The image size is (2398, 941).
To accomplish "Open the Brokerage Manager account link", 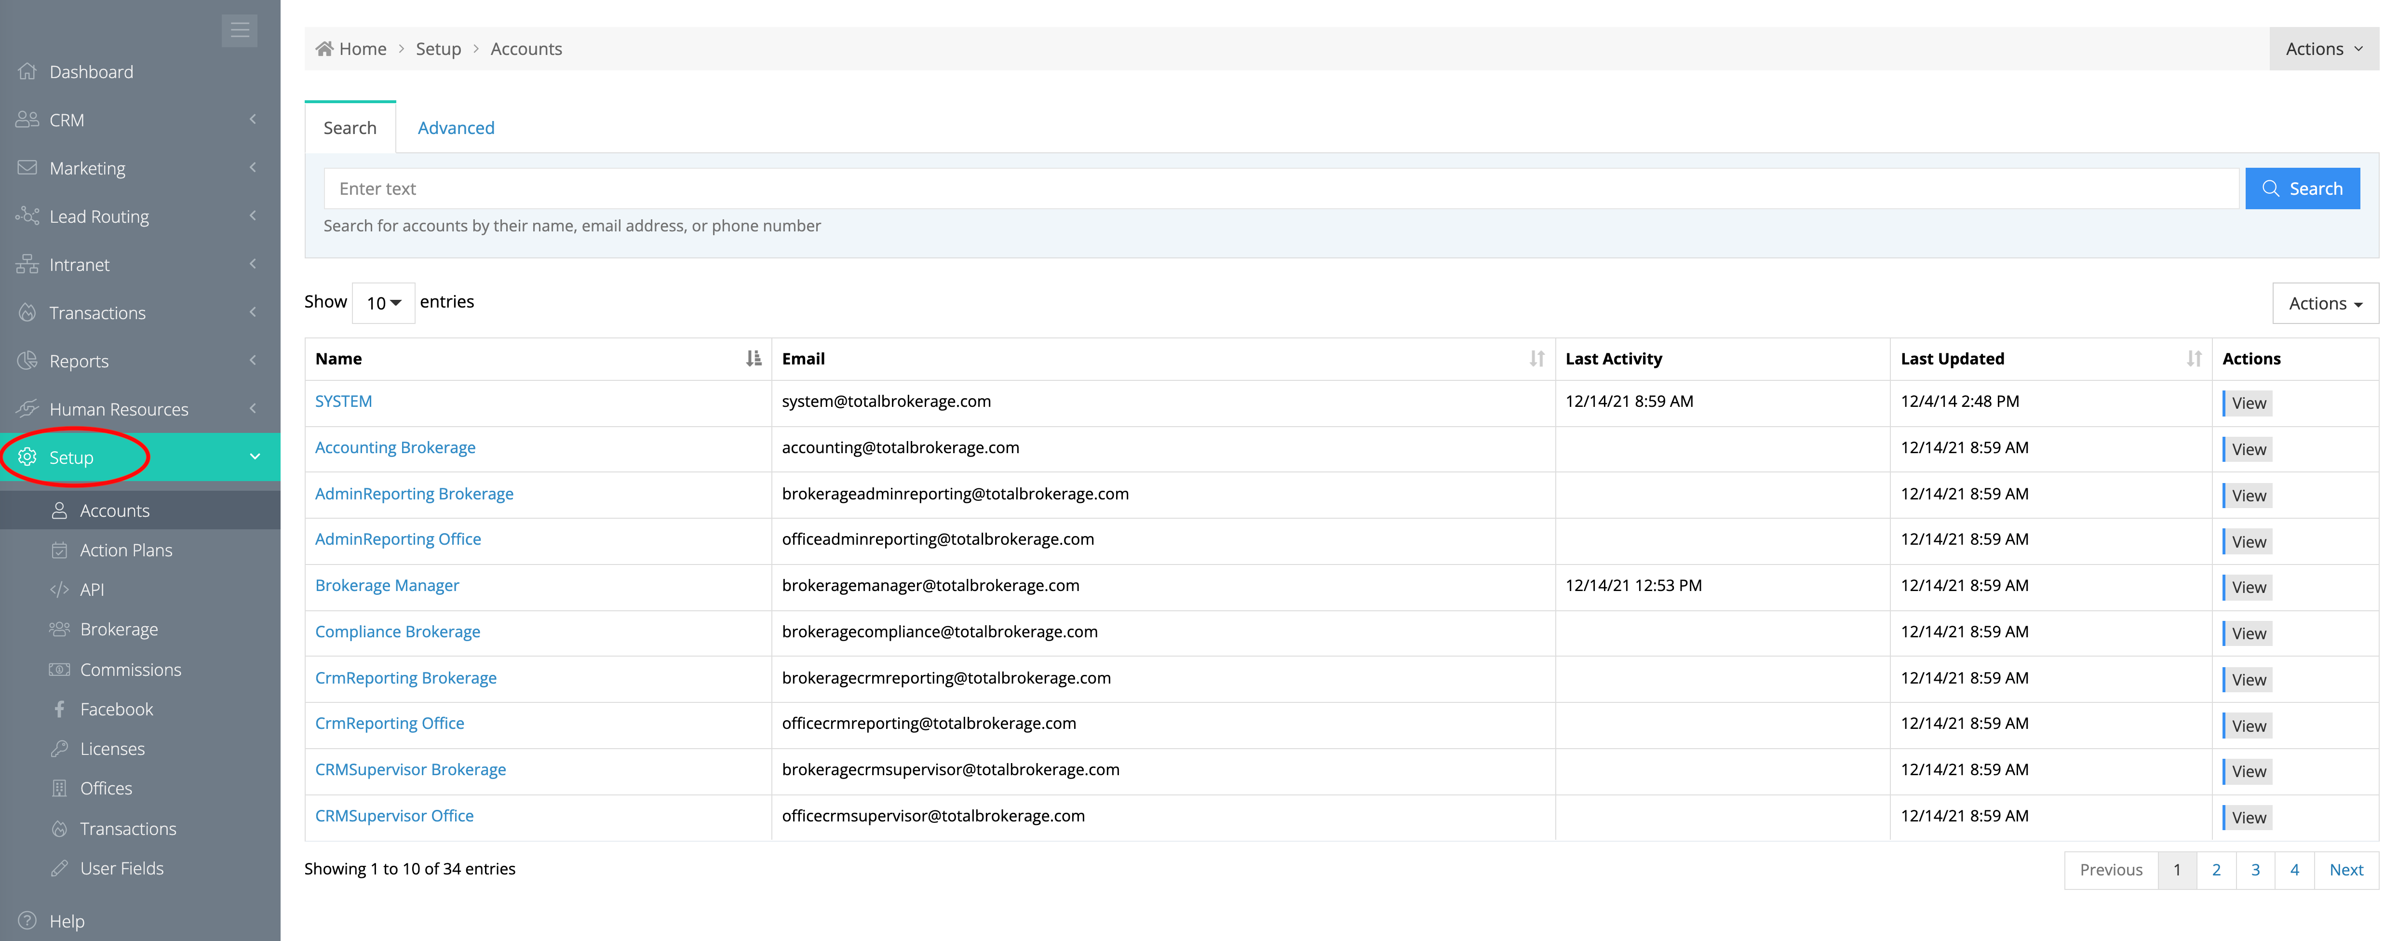I will (x=386, y=585).
